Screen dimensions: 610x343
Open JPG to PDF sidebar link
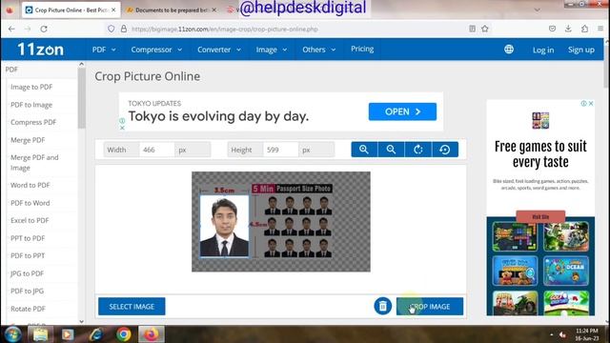point(28,273)
